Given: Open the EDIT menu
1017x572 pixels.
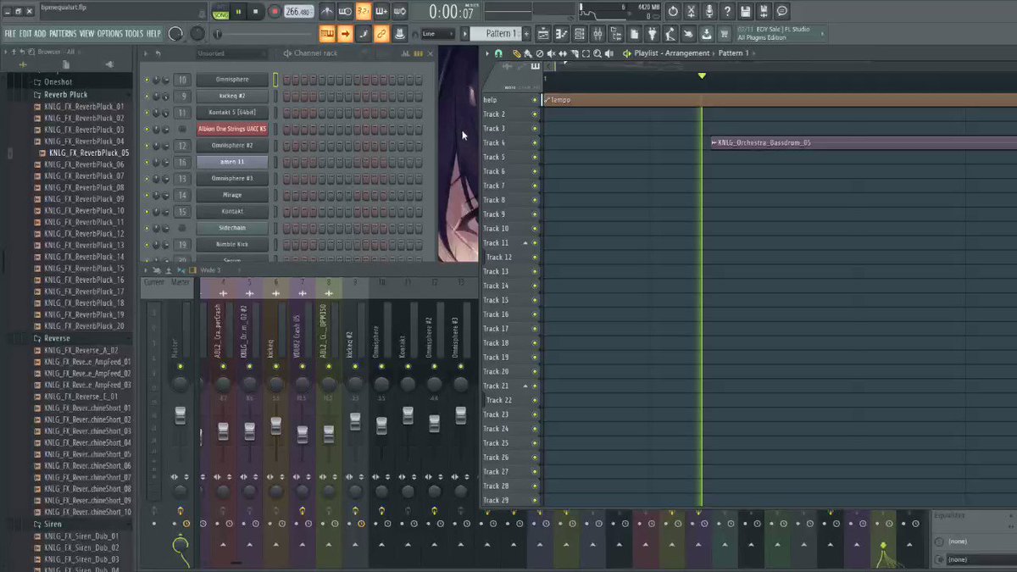Looking at the screenshot, I should tap(25, 33).
